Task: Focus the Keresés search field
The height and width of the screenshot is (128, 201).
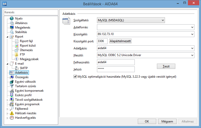Action: [31, 12]
